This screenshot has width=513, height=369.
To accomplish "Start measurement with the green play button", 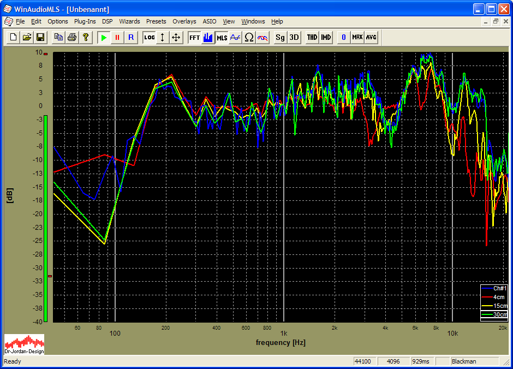I will [x=104, y=37].
